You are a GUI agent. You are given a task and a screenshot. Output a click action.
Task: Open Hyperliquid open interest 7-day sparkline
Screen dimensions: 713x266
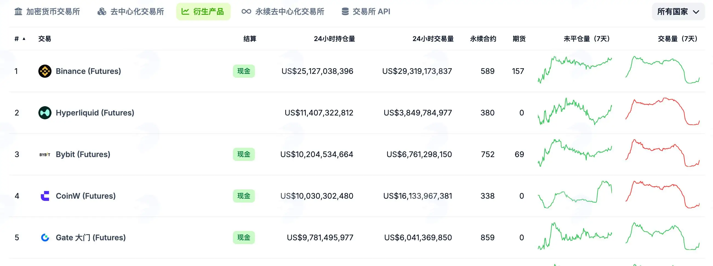[575, 112]
